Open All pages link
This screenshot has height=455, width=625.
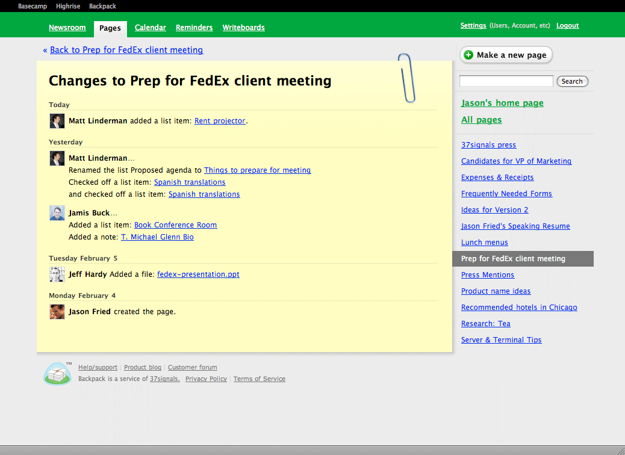click(482, 120)
